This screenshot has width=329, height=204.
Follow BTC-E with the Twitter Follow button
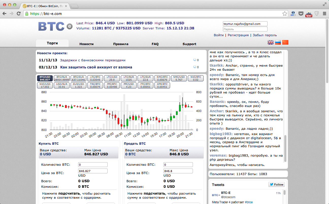click(x=276, y=184)
